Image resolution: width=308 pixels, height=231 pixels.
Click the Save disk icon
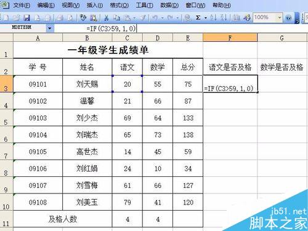point(26,18)
